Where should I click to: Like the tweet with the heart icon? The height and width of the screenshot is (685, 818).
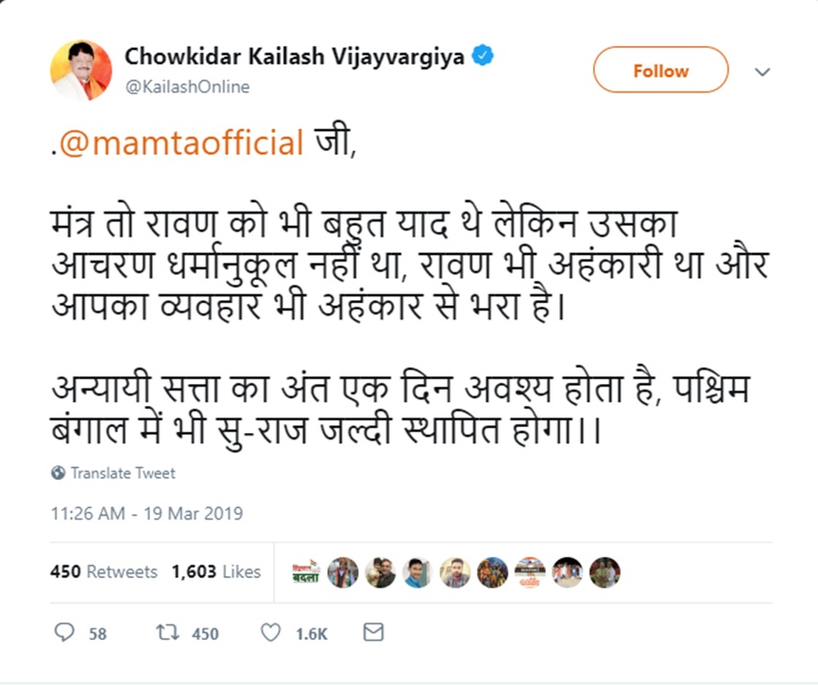click(271, 633)
